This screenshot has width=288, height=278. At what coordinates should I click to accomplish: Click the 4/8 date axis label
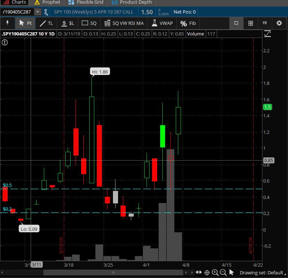pos(186,265)
